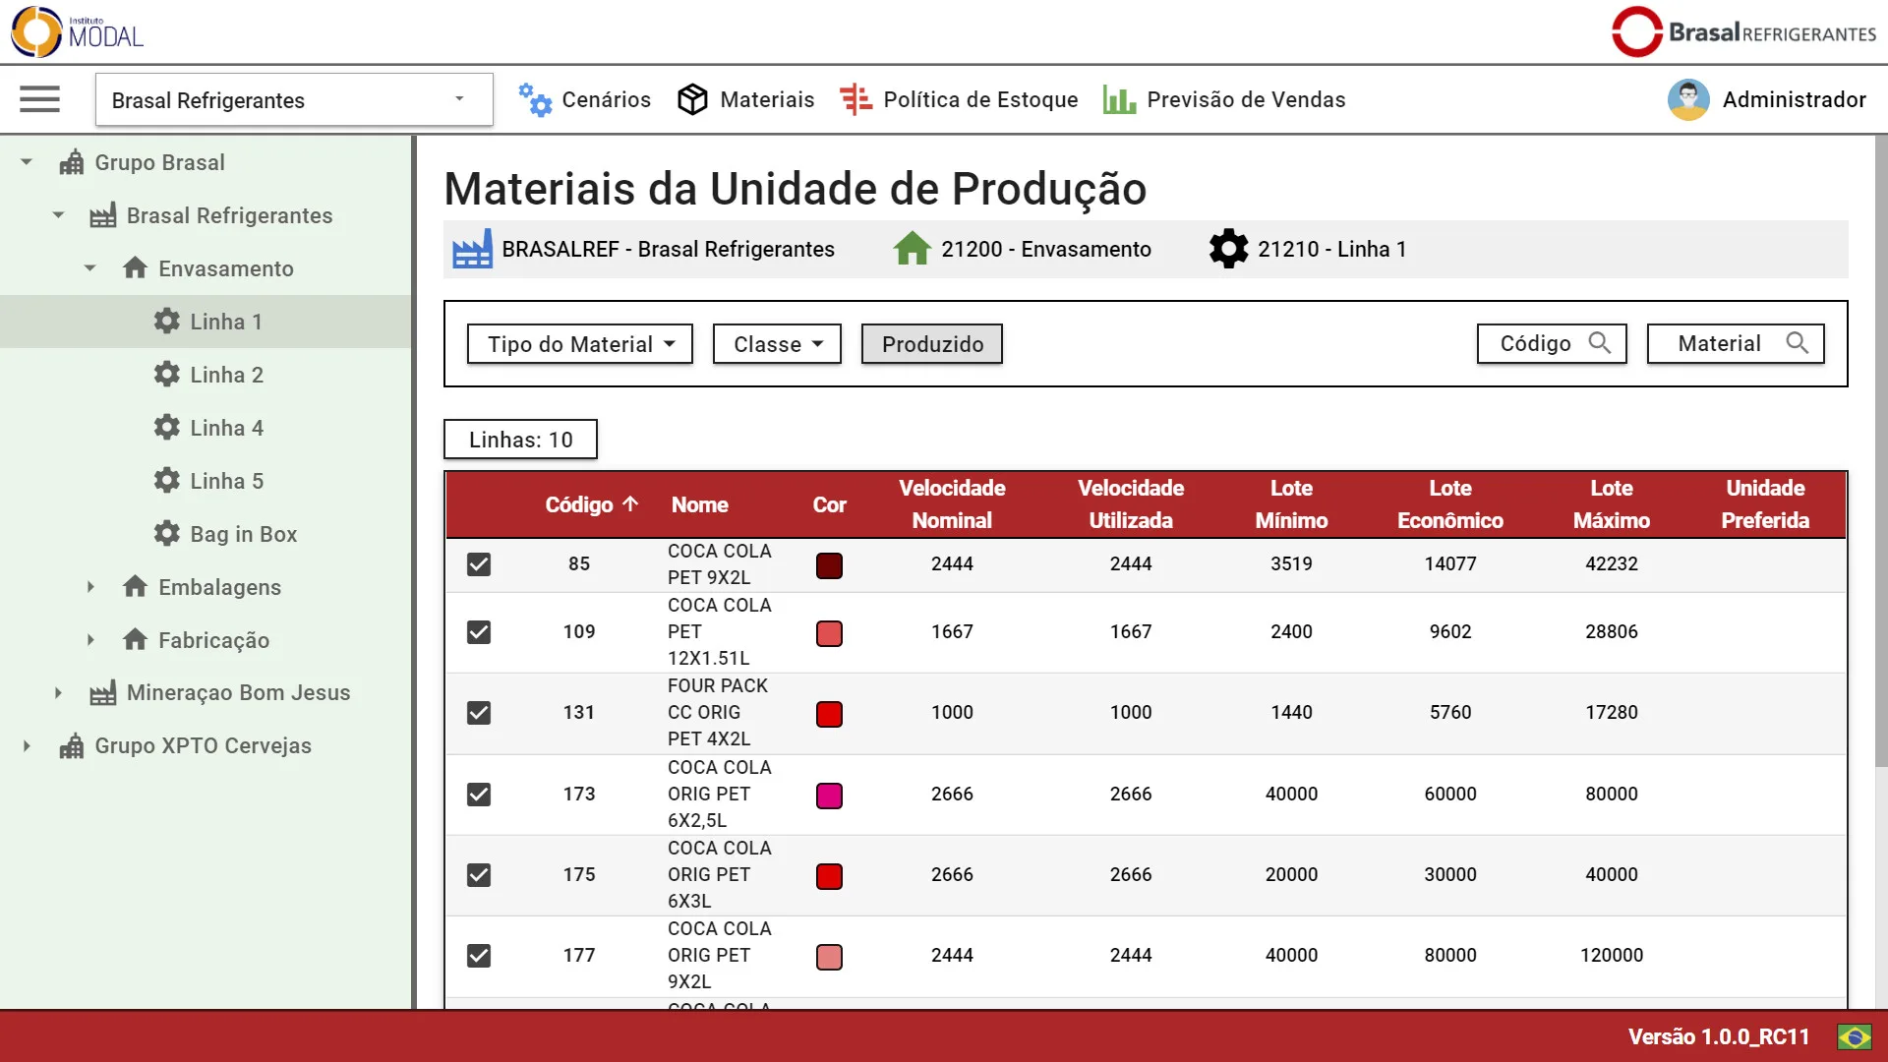Uncheck the checkbox for code 85
Screen dimensions: 1888x1062
tap(479, 564)
